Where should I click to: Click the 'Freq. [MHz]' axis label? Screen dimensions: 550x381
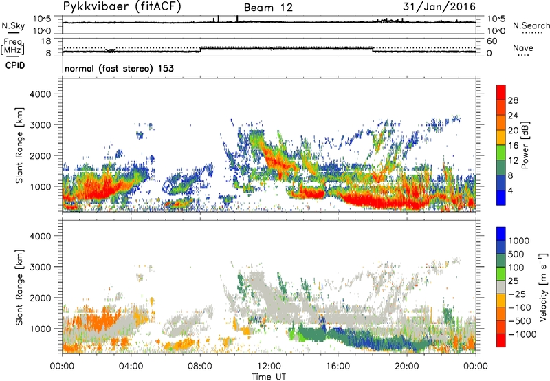point(12,47)
